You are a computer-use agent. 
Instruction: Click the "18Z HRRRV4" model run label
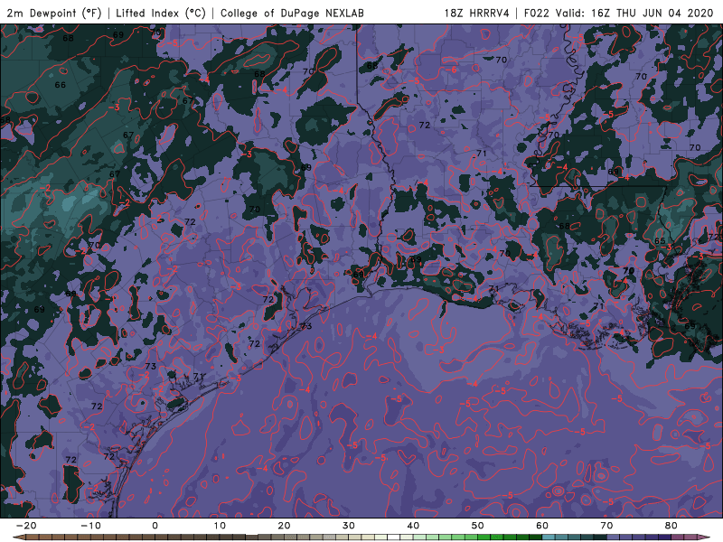click(476, 13)
